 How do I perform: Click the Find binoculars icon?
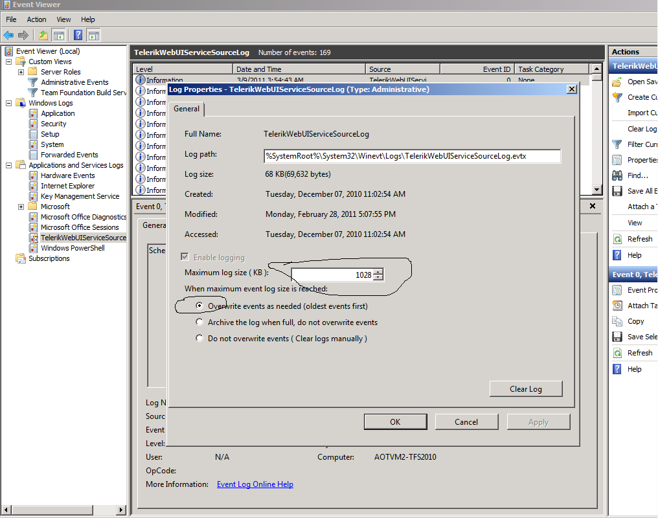[617, 175]
